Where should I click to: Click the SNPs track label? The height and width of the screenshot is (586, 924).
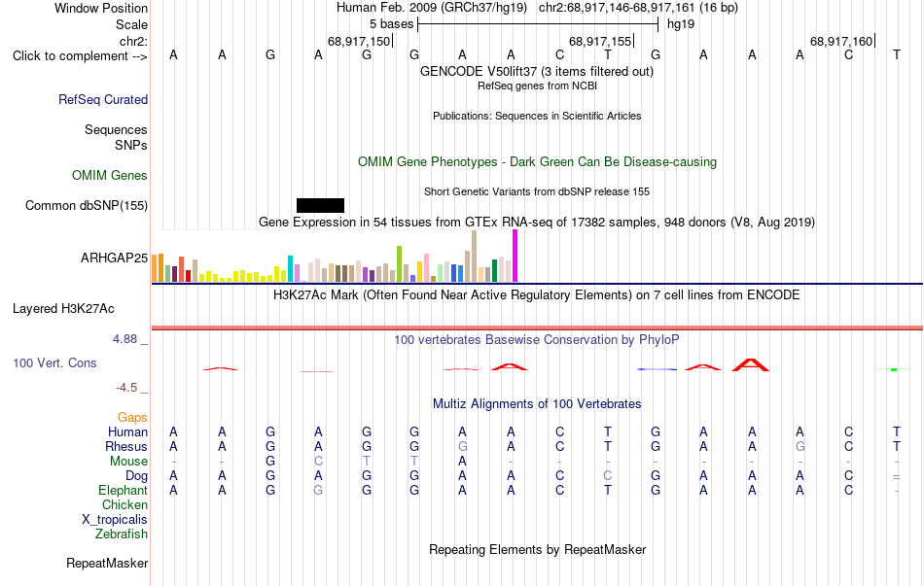pos(131,145)
